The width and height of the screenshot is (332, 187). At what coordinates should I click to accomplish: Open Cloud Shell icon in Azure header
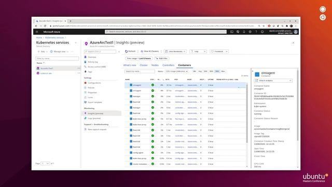click(x=232, y=32)
